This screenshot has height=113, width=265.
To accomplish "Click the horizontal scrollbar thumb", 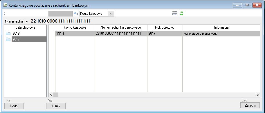I will [56, 95].
